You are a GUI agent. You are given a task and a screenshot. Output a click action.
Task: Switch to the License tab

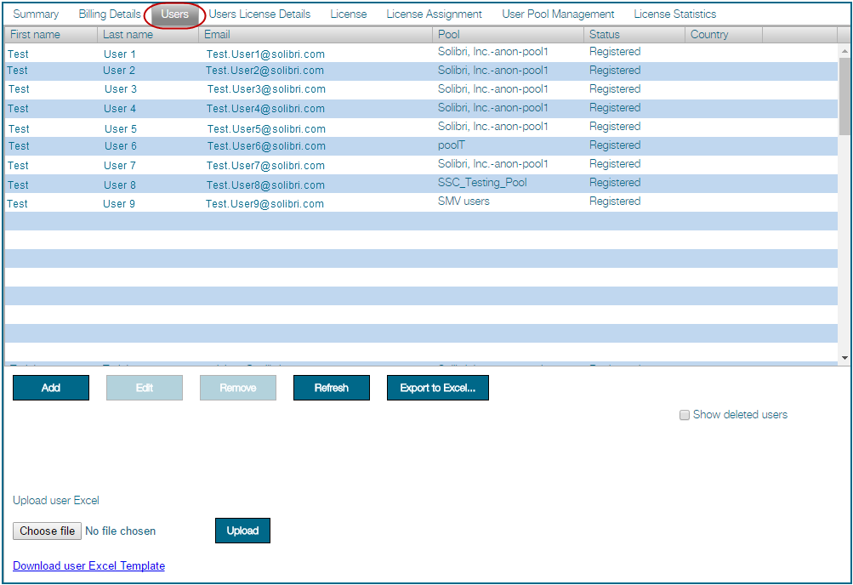pyautogui.click(x=348, y=14)
